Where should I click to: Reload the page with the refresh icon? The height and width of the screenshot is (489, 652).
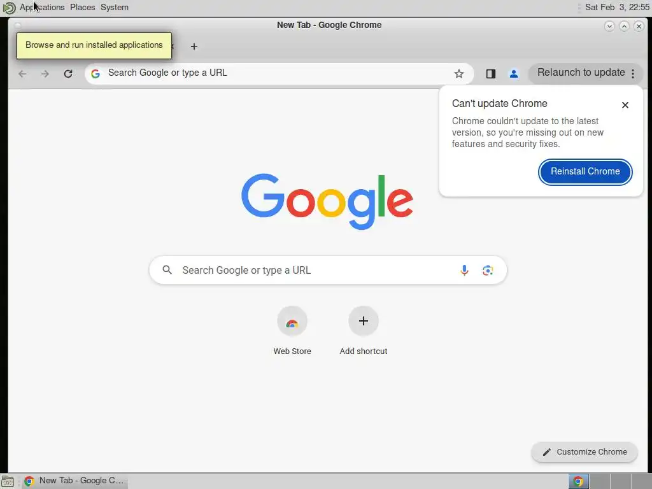(68, 74)
